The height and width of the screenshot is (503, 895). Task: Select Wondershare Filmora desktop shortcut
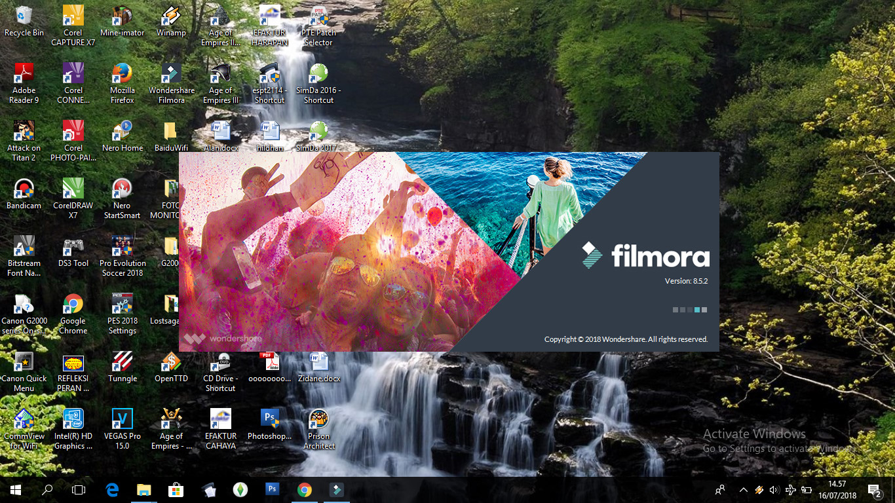[171, 84]
